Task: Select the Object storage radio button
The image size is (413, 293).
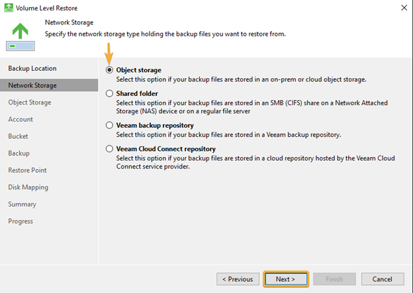Action: [109, 70]
